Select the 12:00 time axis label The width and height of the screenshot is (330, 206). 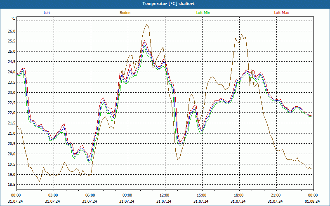[x=165, y=195]
